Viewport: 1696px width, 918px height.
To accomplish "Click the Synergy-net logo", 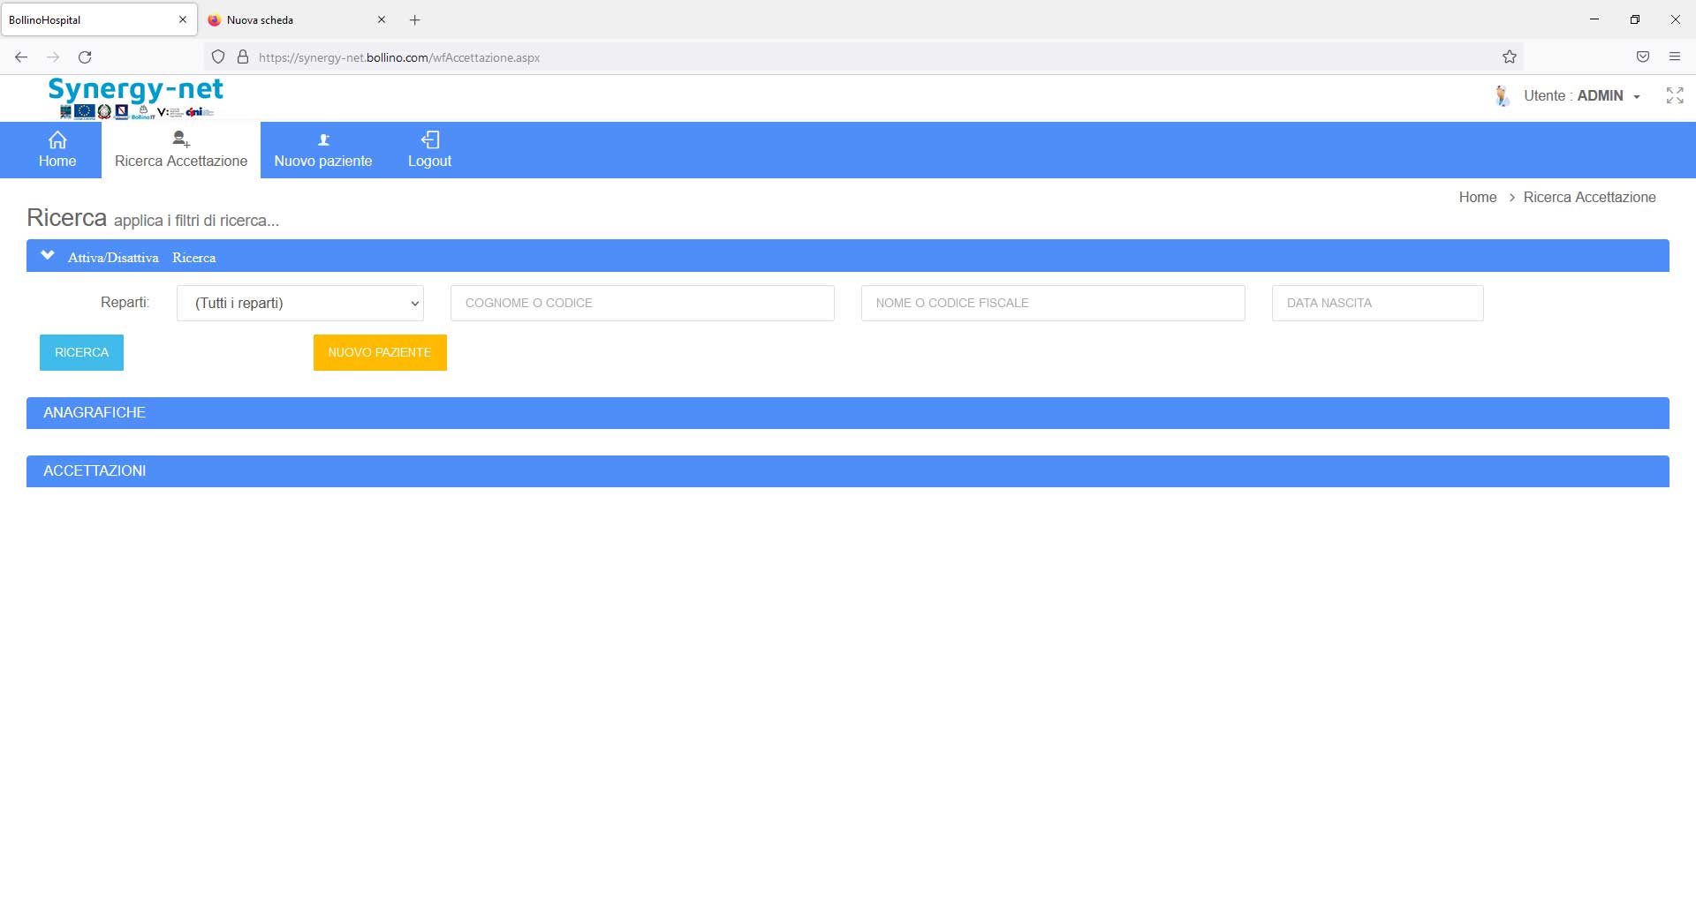I will (x=136, y=97).
